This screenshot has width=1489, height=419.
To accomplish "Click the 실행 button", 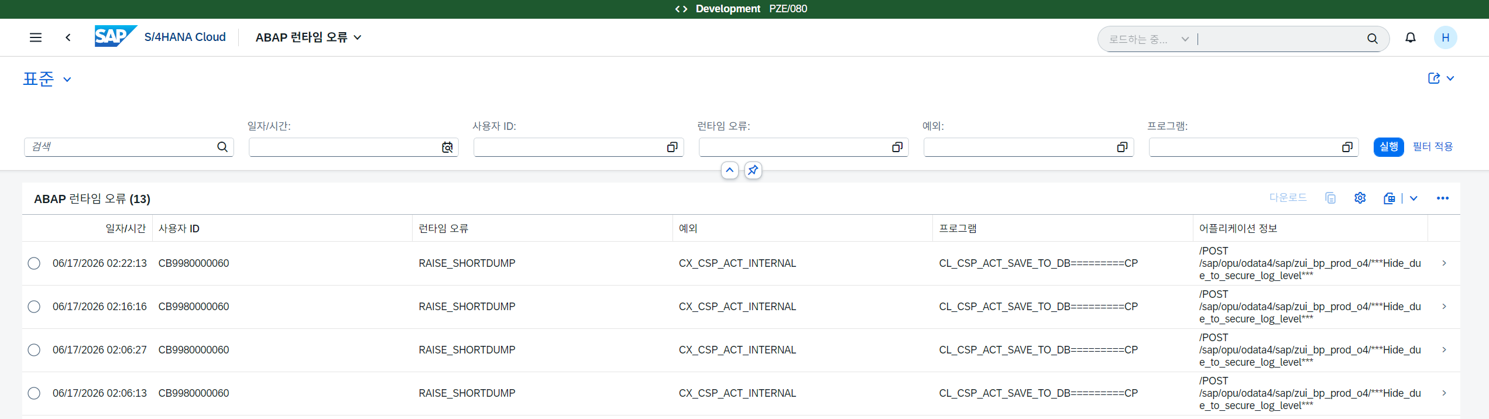I will [1388, 147].
